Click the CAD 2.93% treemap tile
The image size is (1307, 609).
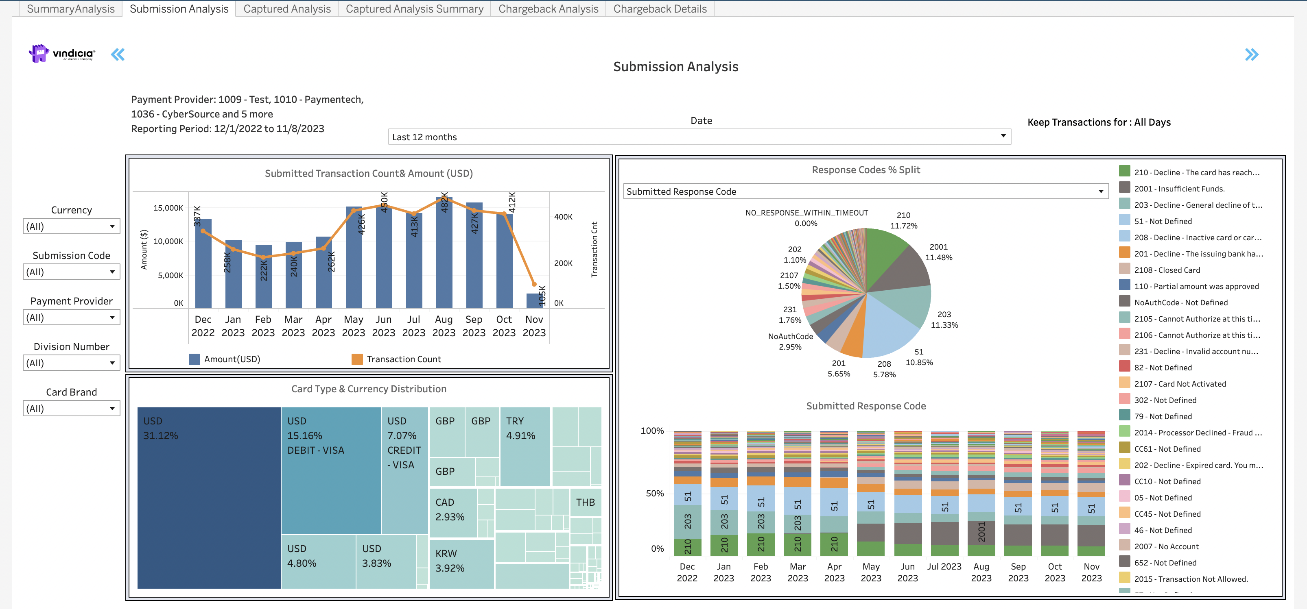[452, 512]
